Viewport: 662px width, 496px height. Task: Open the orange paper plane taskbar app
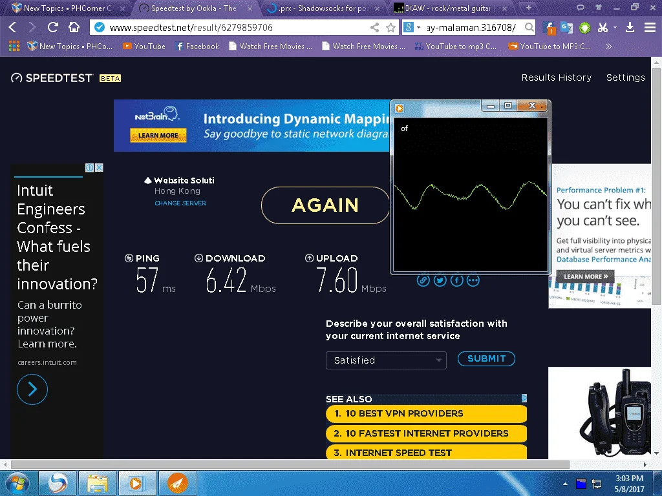tap(178, 483)
